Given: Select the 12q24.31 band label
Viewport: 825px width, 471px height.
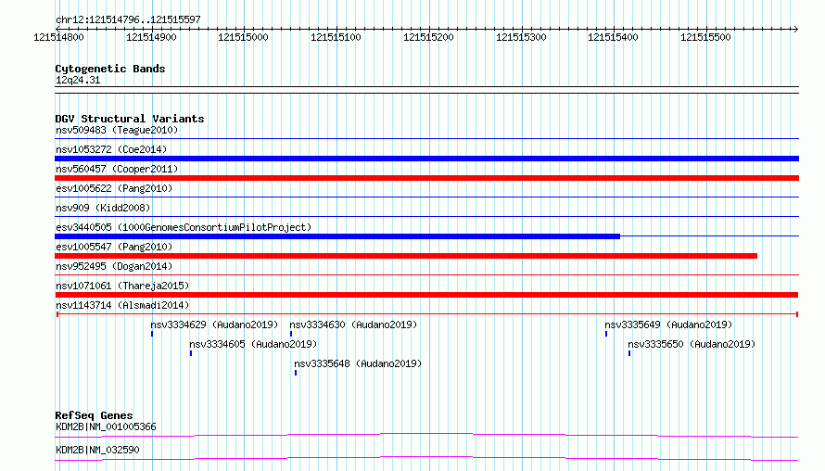Looking at the screenshot, I should (78, 80).
